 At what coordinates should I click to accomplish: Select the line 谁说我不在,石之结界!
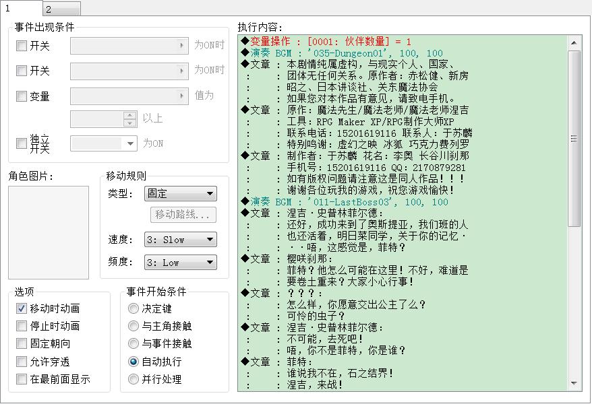pyautogui.click(x=403, y=373)
